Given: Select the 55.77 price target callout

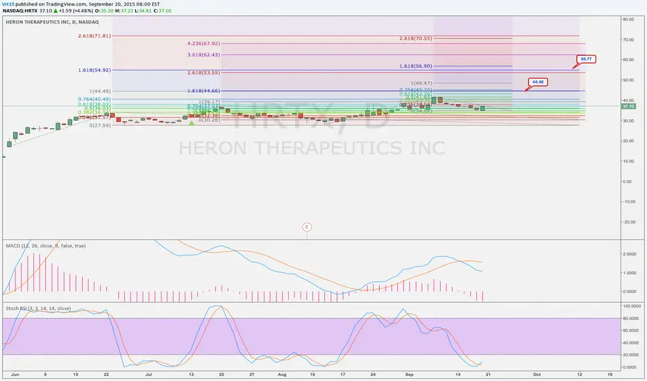Looking at the screenshot, I should coord(586,60).
